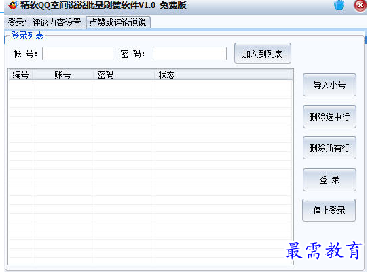This screenshot has width=368, height=272.
Task: Sort by 编号 column header
Action: click(21, 75)
